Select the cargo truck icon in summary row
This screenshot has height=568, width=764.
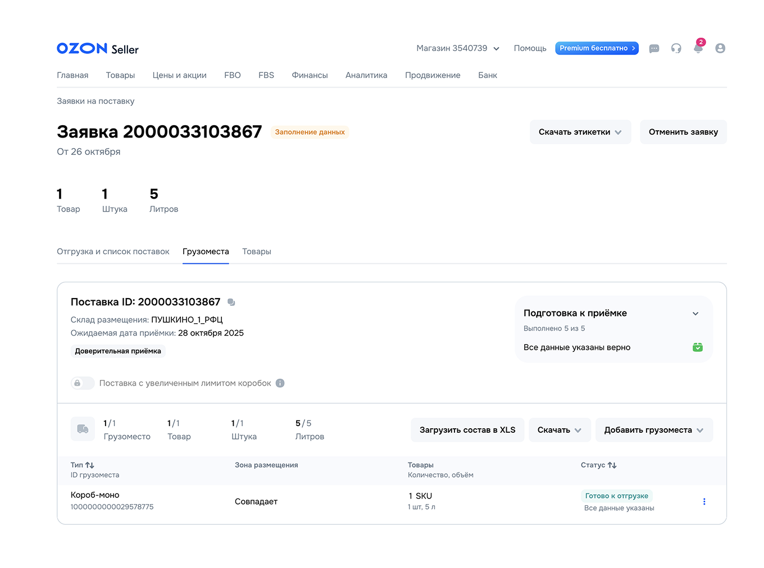point(83,429)
